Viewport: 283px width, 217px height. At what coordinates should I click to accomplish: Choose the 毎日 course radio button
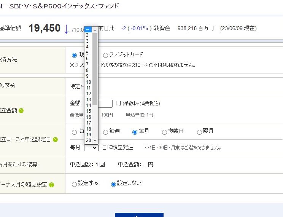(x=74, y=132)
